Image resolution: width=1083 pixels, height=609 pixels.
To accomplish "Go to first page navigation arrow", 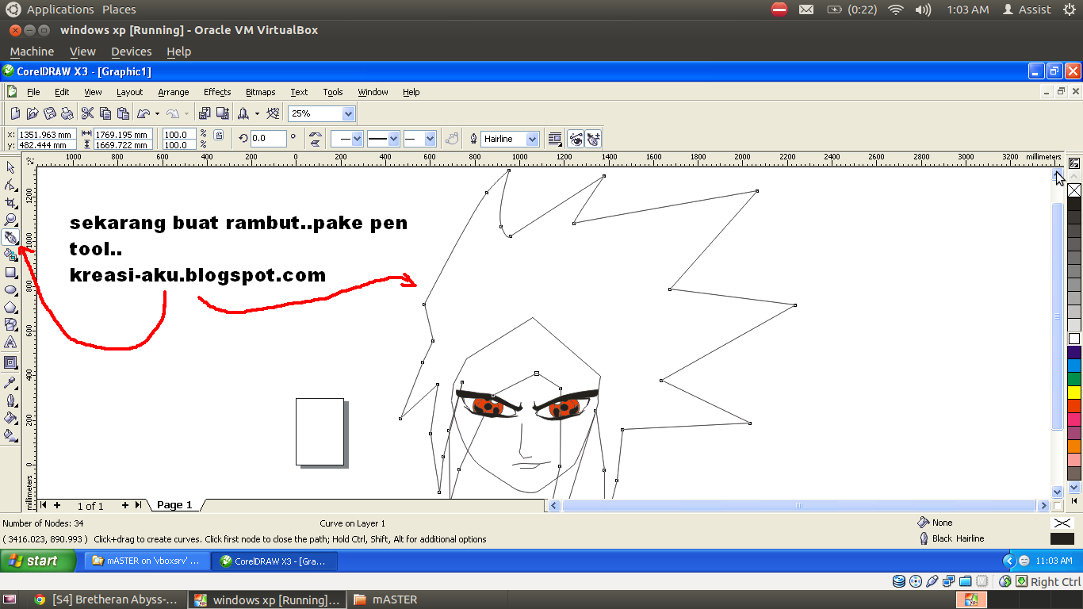I will click(44, 505).
